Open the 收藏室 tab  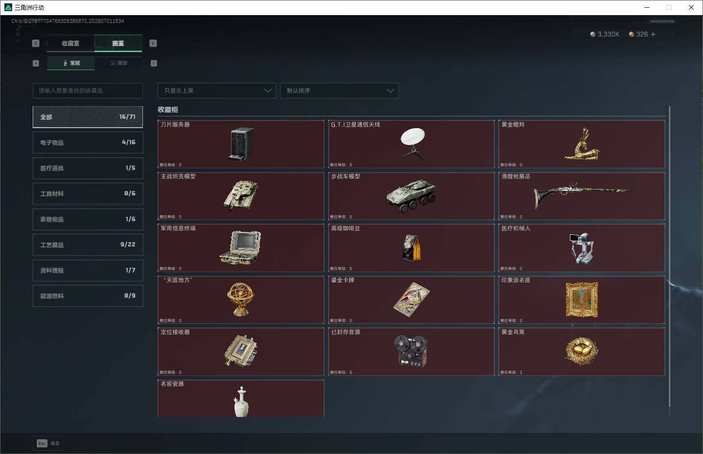click(71, 43)
